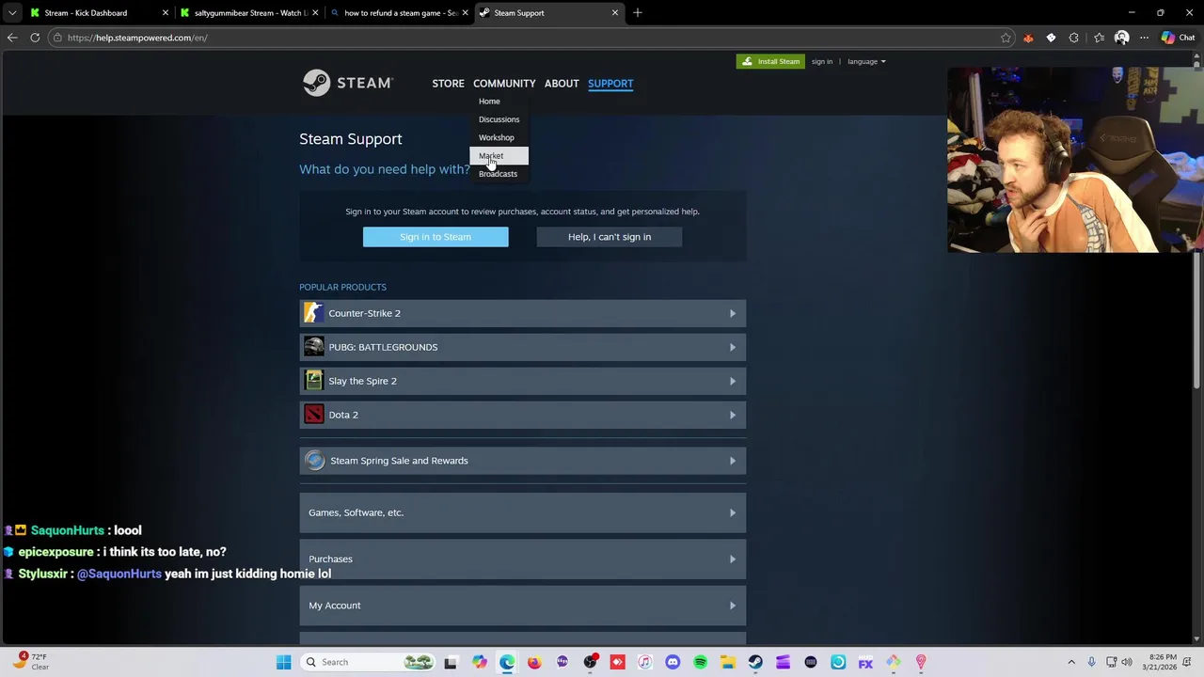Open Firefox from the taskbar
This screenshot has width=1204, height=677.
(534, 662)
